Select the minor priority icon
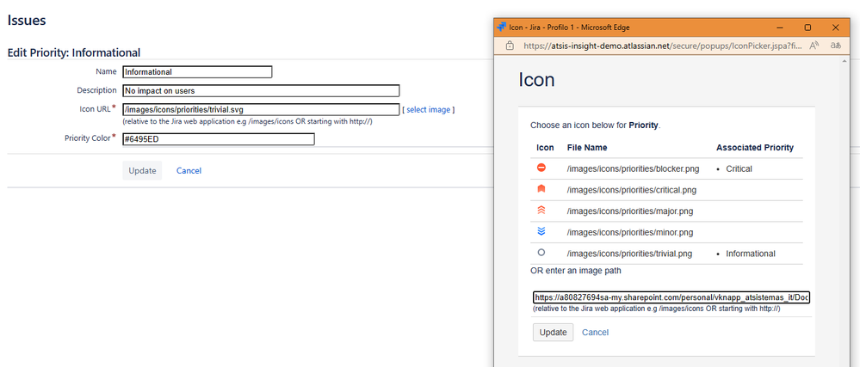The height and width of the screenshot is (367, 860). (x=541, y=232)
